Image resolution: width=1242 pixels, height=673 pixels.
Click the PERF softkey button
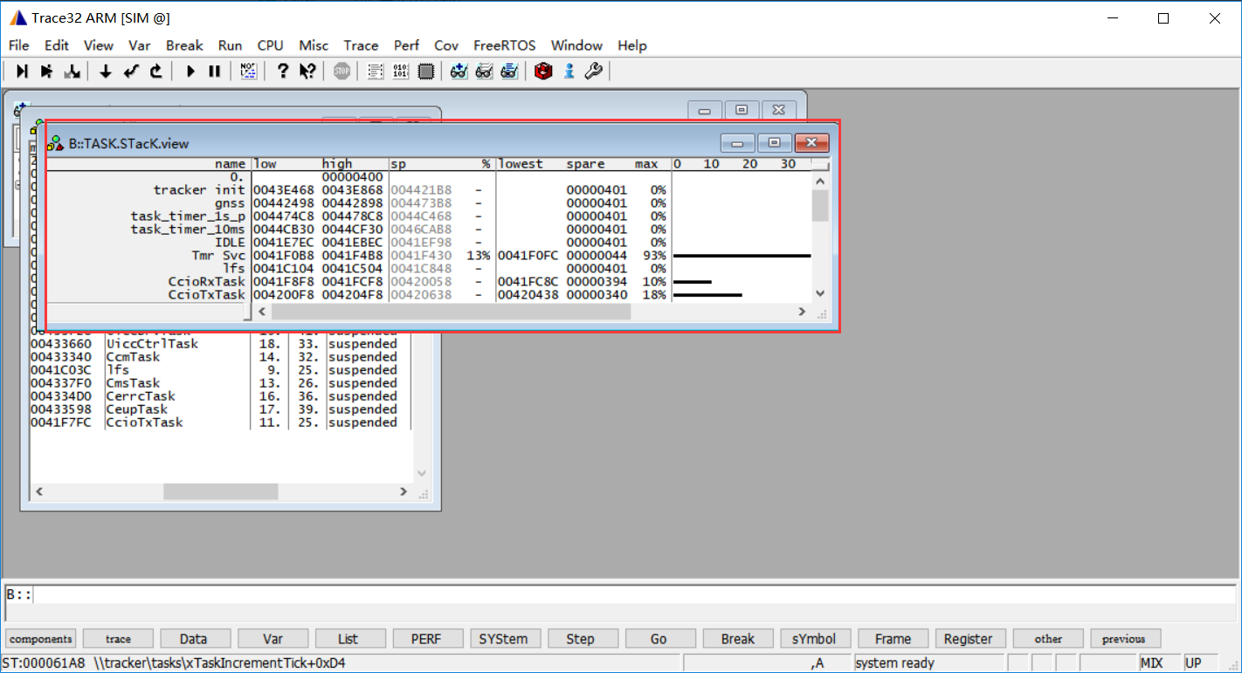(x=426, y=639)
